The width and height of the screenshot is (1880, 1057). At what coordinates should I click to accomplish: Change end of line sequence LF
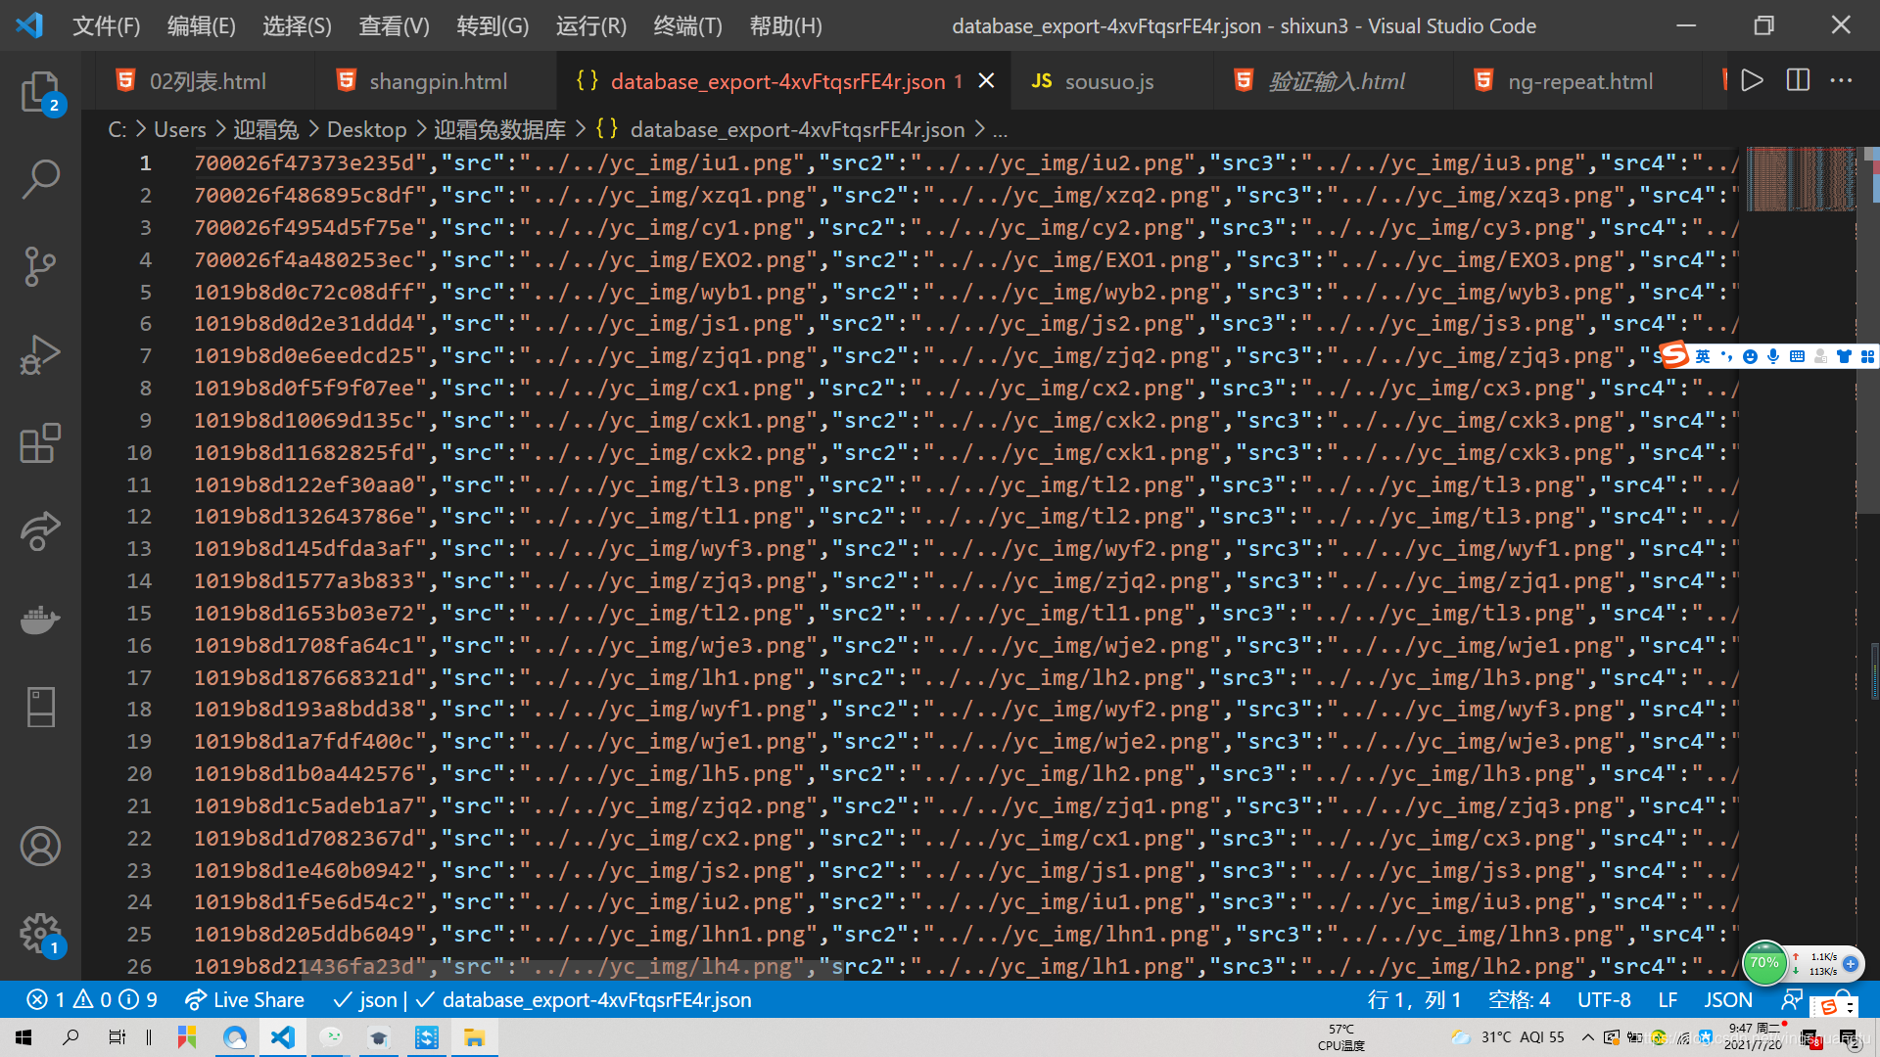[x=1668, y=1000]
